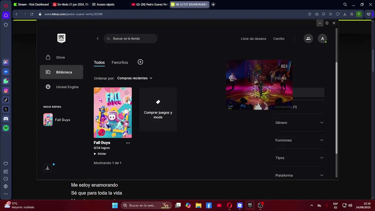The height and width of the screenshot is (211, 375).
Task: Open the friends icon in Epic launcher
Action: 308,38
